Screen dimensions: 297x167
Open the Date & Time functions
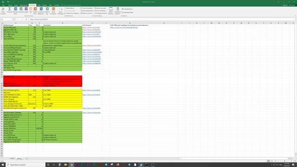tap(35, 11)
